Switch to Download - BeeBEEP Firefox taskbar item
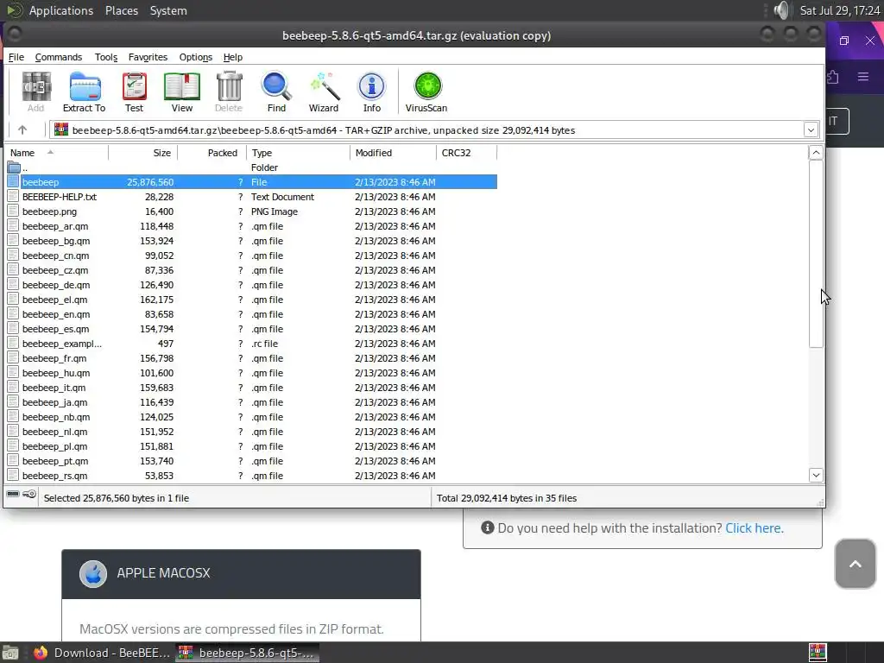The image size is (884, 663). pyautogui.click(x=102, y=653)
